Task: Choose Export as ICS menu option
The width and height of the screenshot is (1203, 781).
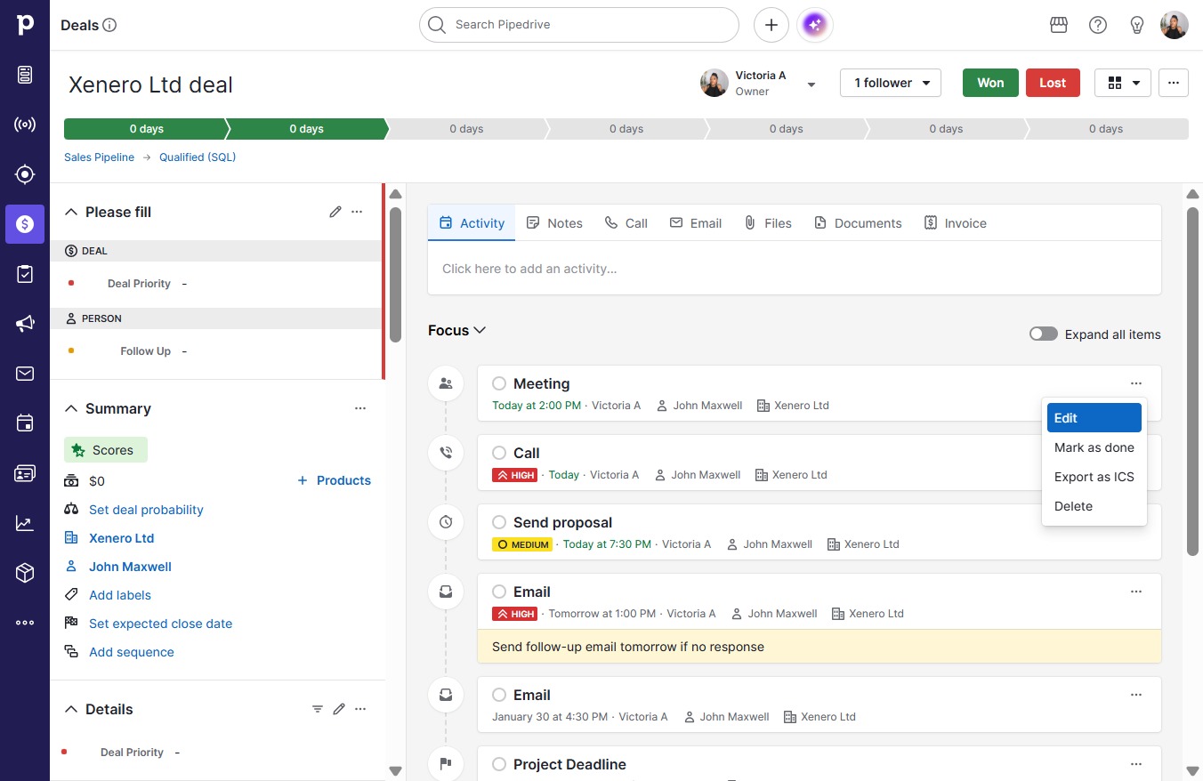Action: [x=1094, y=477]
